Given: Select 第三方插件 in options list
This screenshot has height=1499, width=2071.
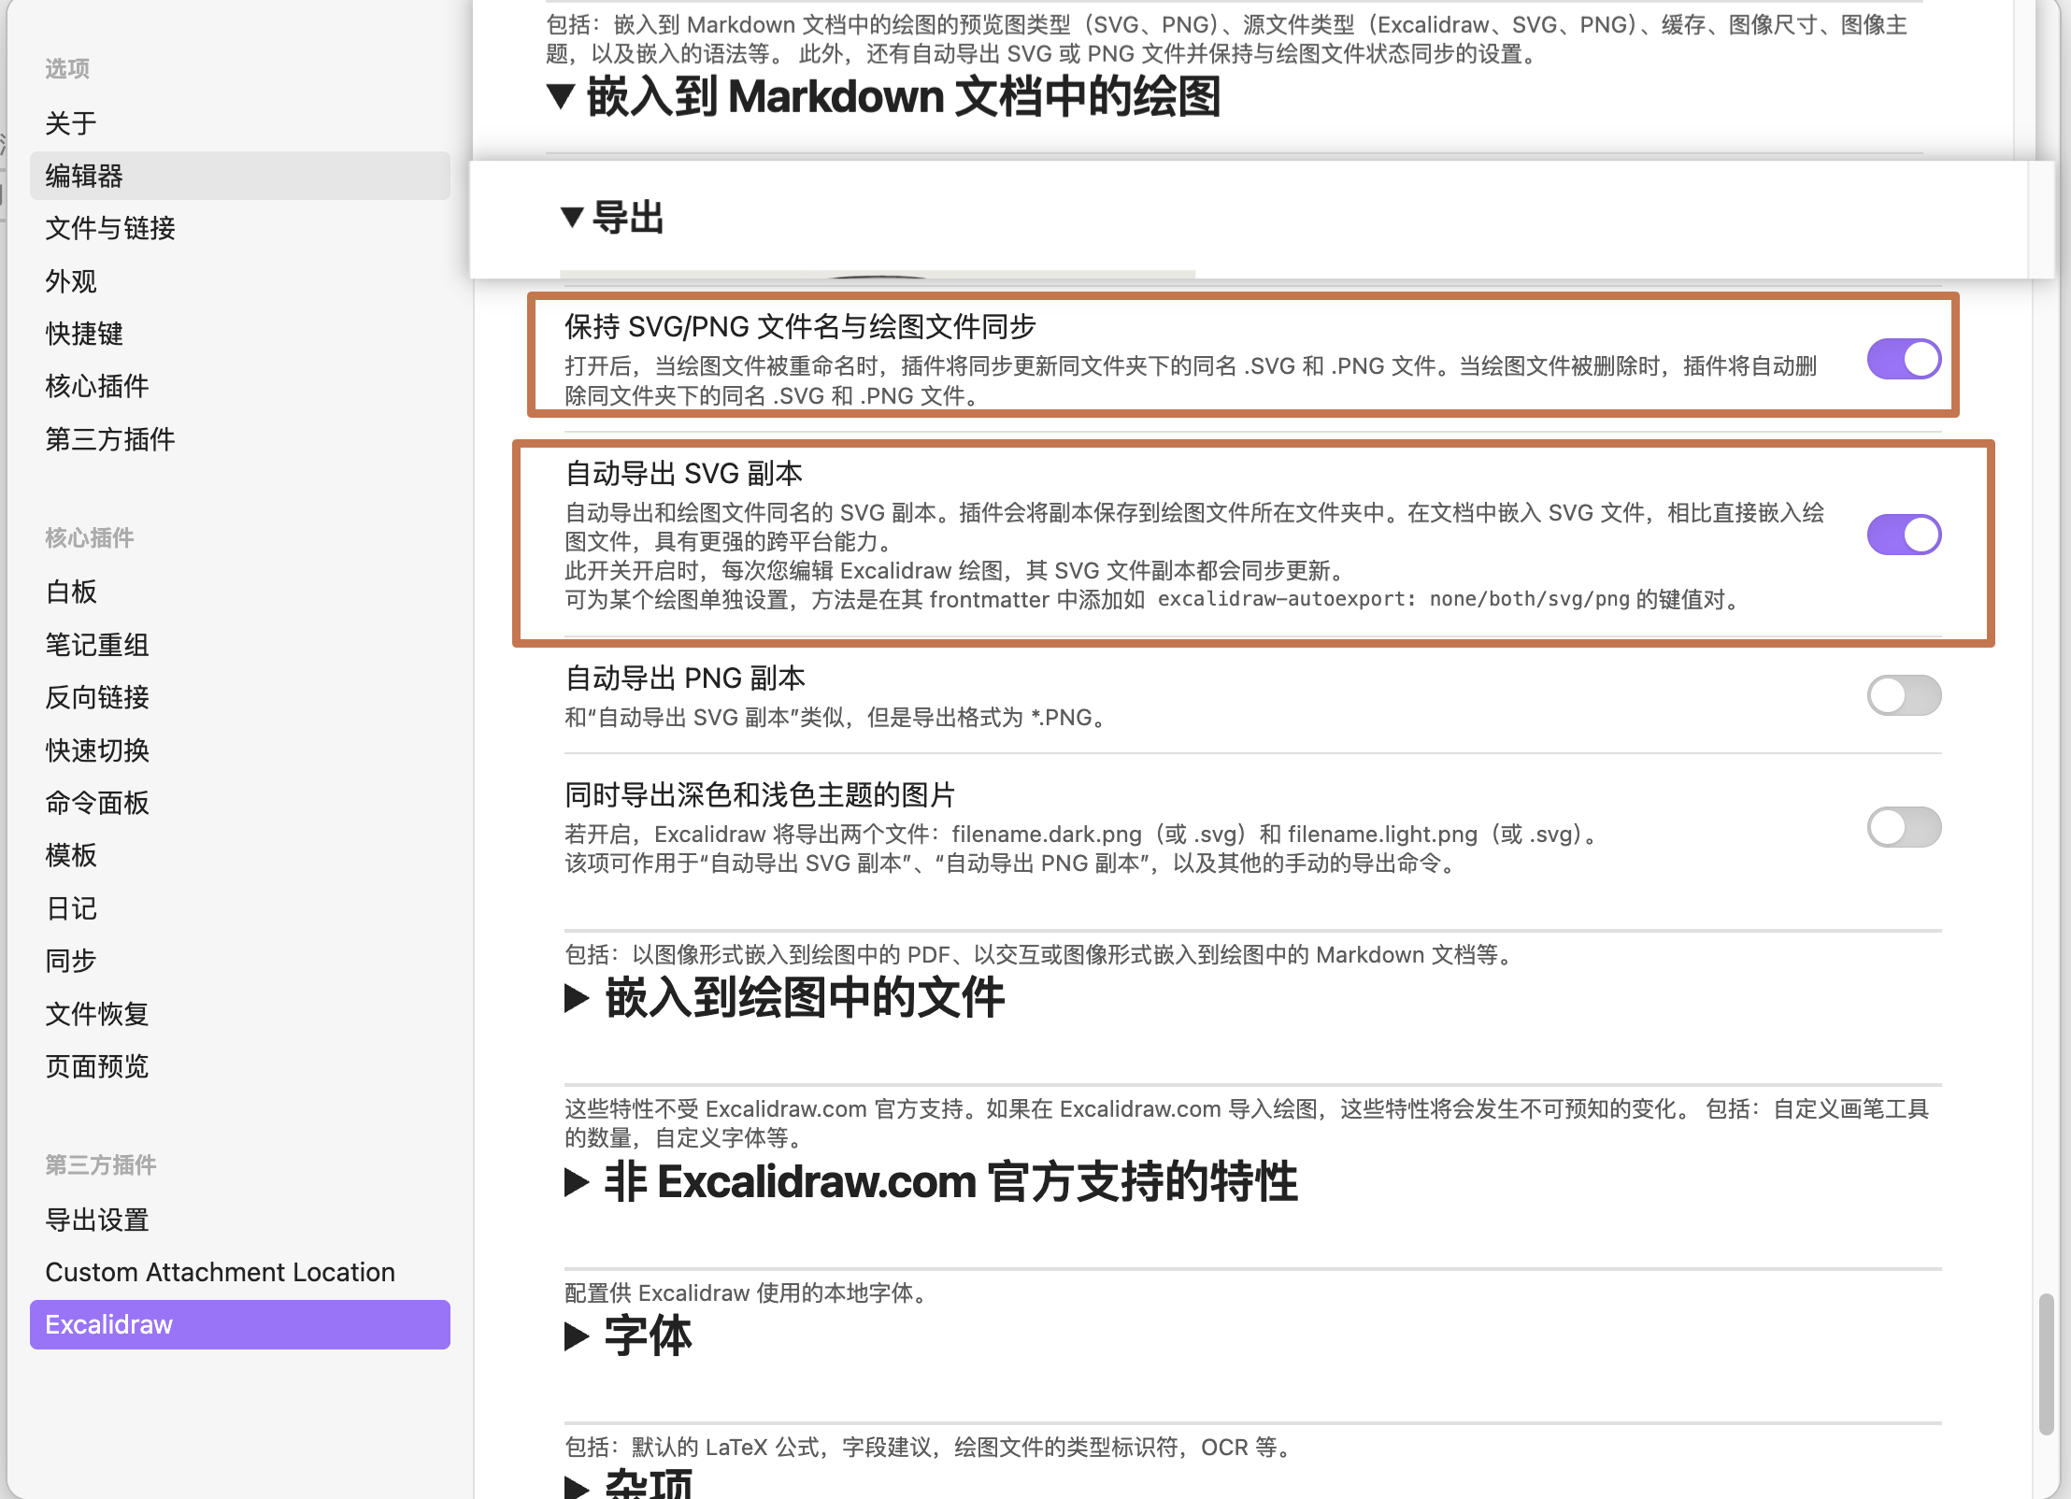Looking at the screenshot, I should (x=110, y=439).
